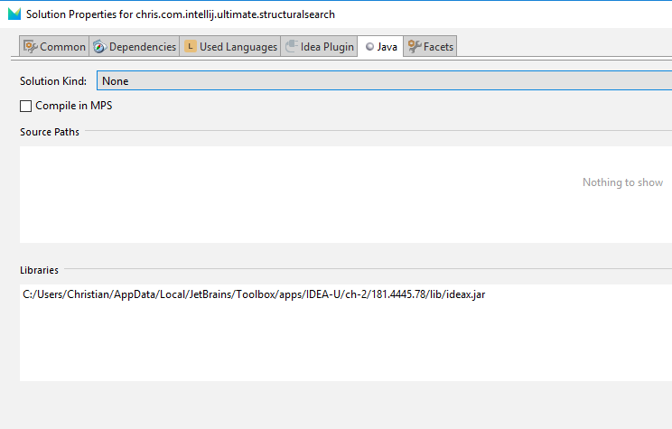The width and height of the screenshot is (672, 429).
Task: Click the Idea Plugin tab icon
Action: tap(291, 47)
